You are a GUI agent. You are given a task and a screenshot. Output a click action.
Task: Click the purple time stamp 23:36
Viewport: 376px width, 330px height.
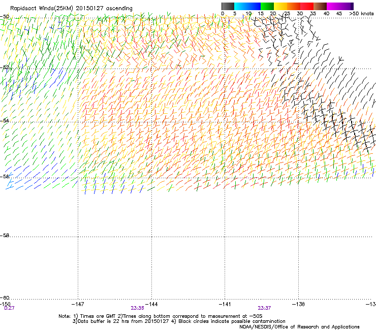click(137, 308)
